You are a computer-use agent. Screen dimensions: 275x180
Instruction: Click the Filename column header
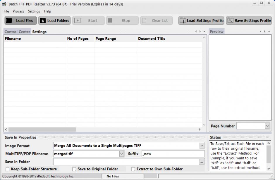coord(35,39)
